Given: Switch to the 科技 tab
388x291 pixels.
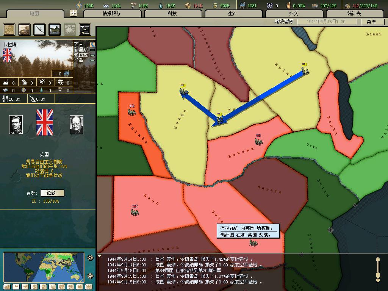Looking at the screenshot, I should (x=172, y=14).
